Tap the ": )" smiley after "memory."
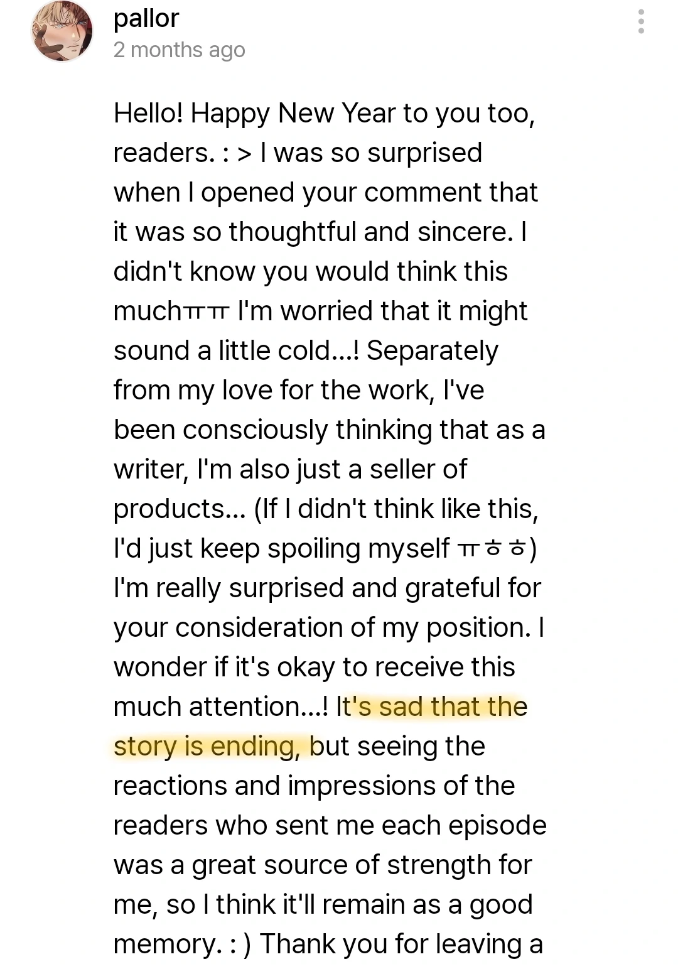 pos(238,945)
